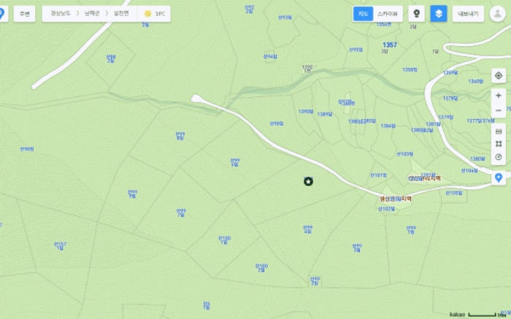Click the dark star marker on map
Viewport: 511px width, 319px height.
(x=308, y=182)
